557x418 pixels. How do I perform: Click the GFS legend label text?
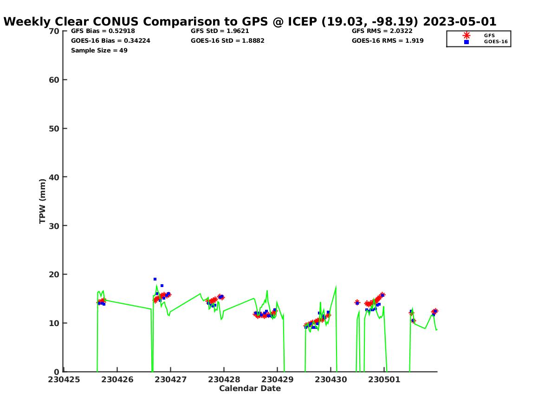[x=489, y=35]
